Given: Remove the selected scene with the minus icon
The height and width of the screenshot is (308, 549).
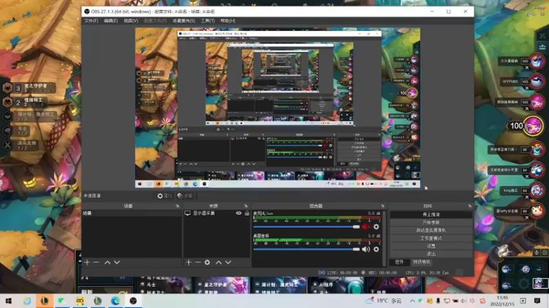Looking at the screenshot, I should (x=96, y=262).
